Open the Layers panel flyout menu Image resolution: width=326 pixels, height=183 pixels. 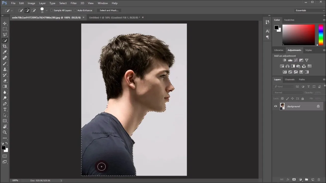(x=324, y=80)
